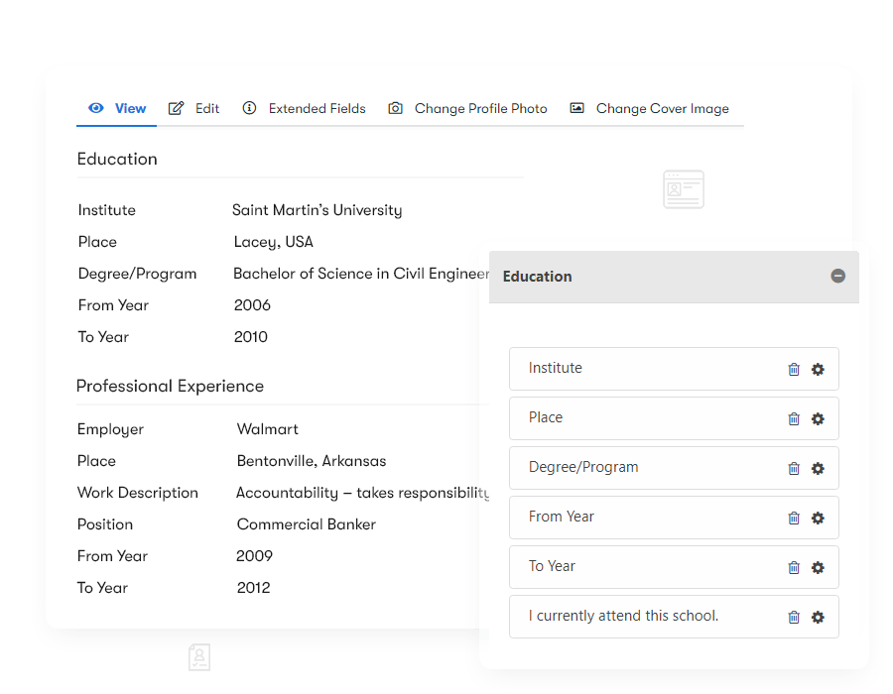Click the profile card icon at right
Screen dimensions: 893x694
tap(683, 189)
